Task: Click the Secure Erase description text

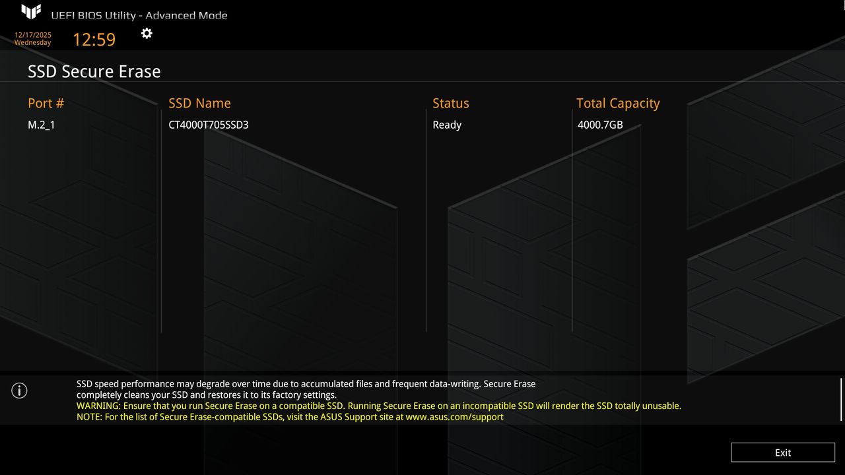Action: click(306, 389)
